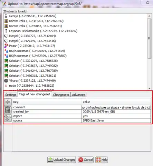Click the Pasar marketplace icon
Image resolution: width=153 pixels, height=166 pixels.
pos(6,46)
